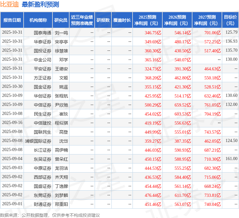This screenshot has width=239, height=218.
Task: Select the 2027预测净利润 column header
Action: [207, 20]
